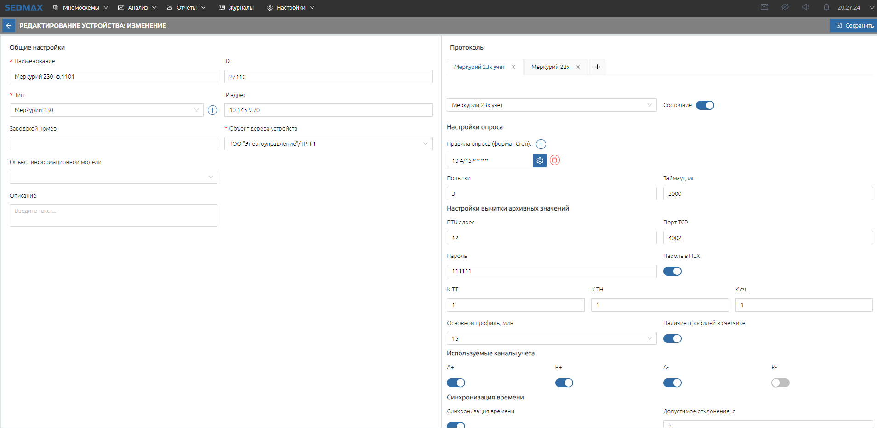Screen dimensions: 877x428
Task: Open the notifications bell
Action: tap(826, 7)
